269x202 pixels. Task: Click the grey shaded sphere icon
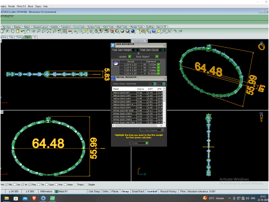tap(122, 31)
